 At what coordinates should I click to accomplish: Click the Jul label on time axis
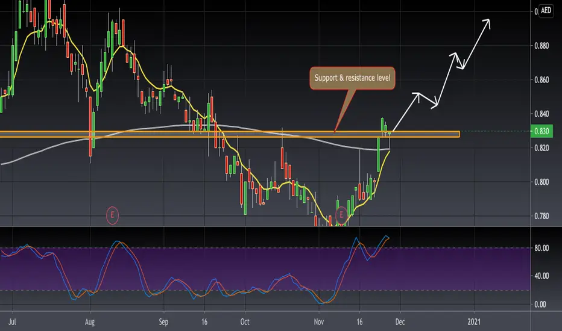[12, 322]
